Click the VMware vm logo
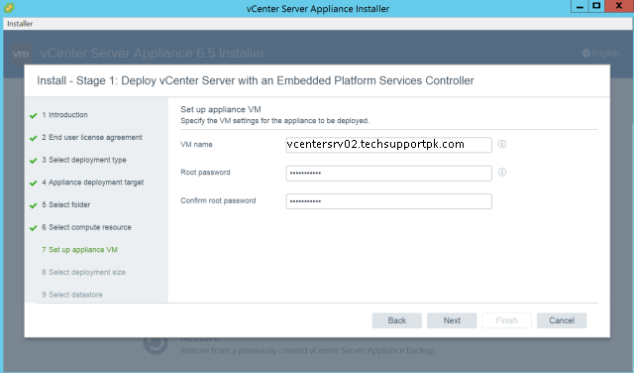 [21, 54]
